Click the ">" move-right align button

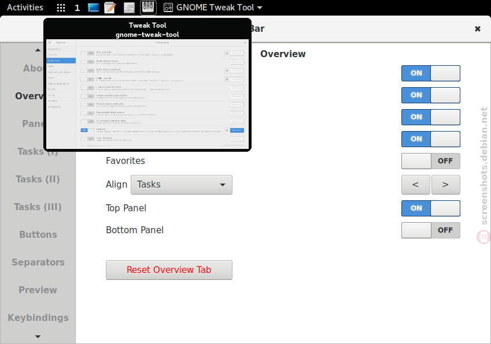tap(445, 185)
